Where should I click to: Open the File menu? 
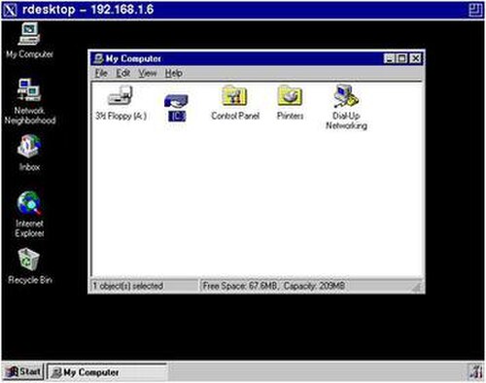(101, 73)
